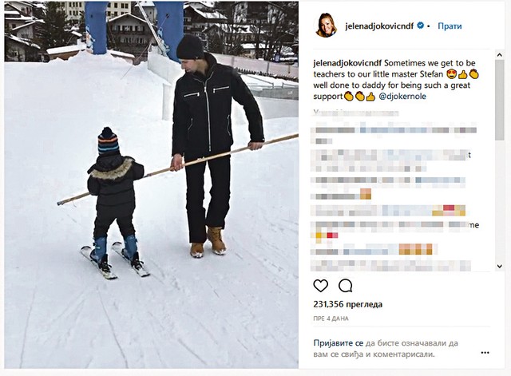Open jelenadjokovicndf profile picture

pos(327,26)
